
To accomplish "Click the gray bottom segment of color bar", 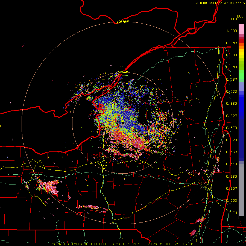I will [x=241, y=190].
